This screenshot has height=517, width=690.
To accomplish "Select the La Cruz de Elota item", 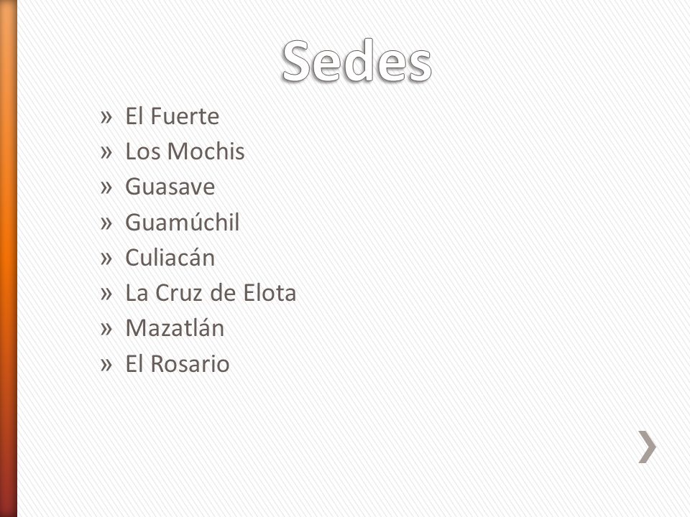I will click(x=211, y=293).
